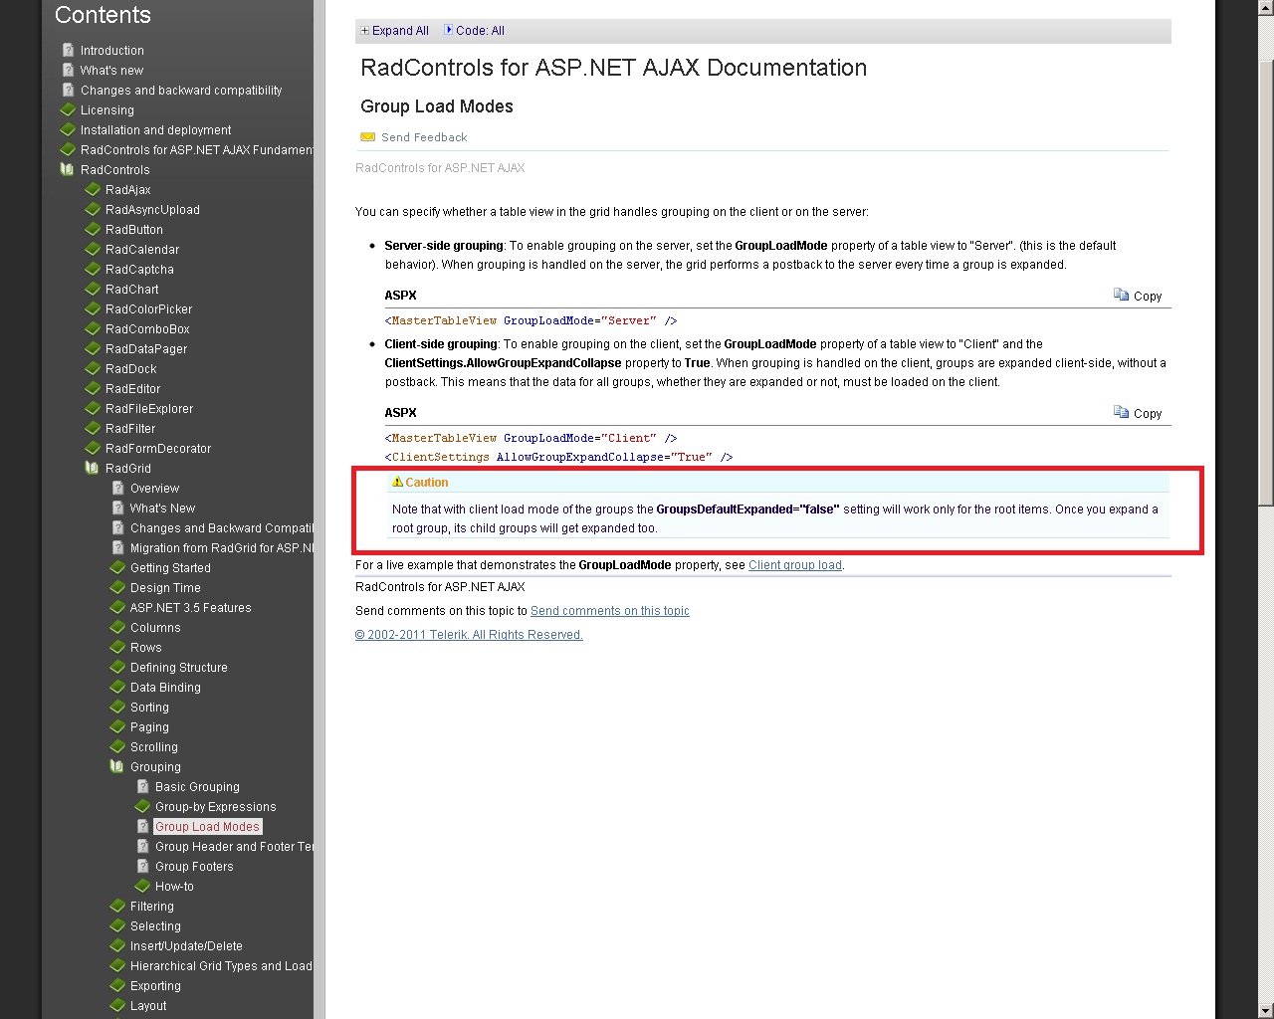
Task: Open RadAsyncUpload in contents tree
Action: [x=152, y=210]
